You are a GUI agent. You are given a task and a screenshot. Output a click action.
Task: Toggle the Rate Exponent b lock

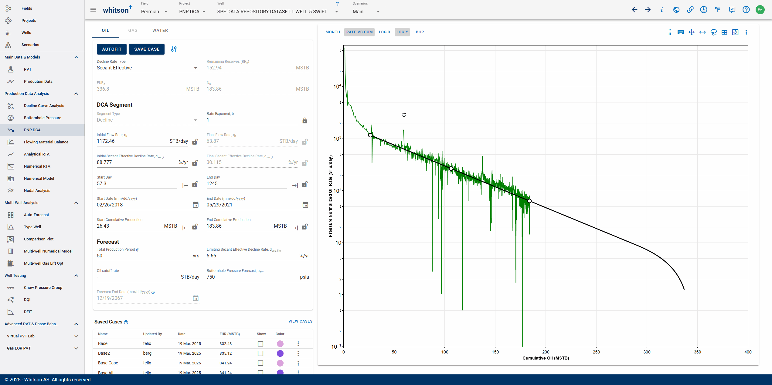point(305,121)
